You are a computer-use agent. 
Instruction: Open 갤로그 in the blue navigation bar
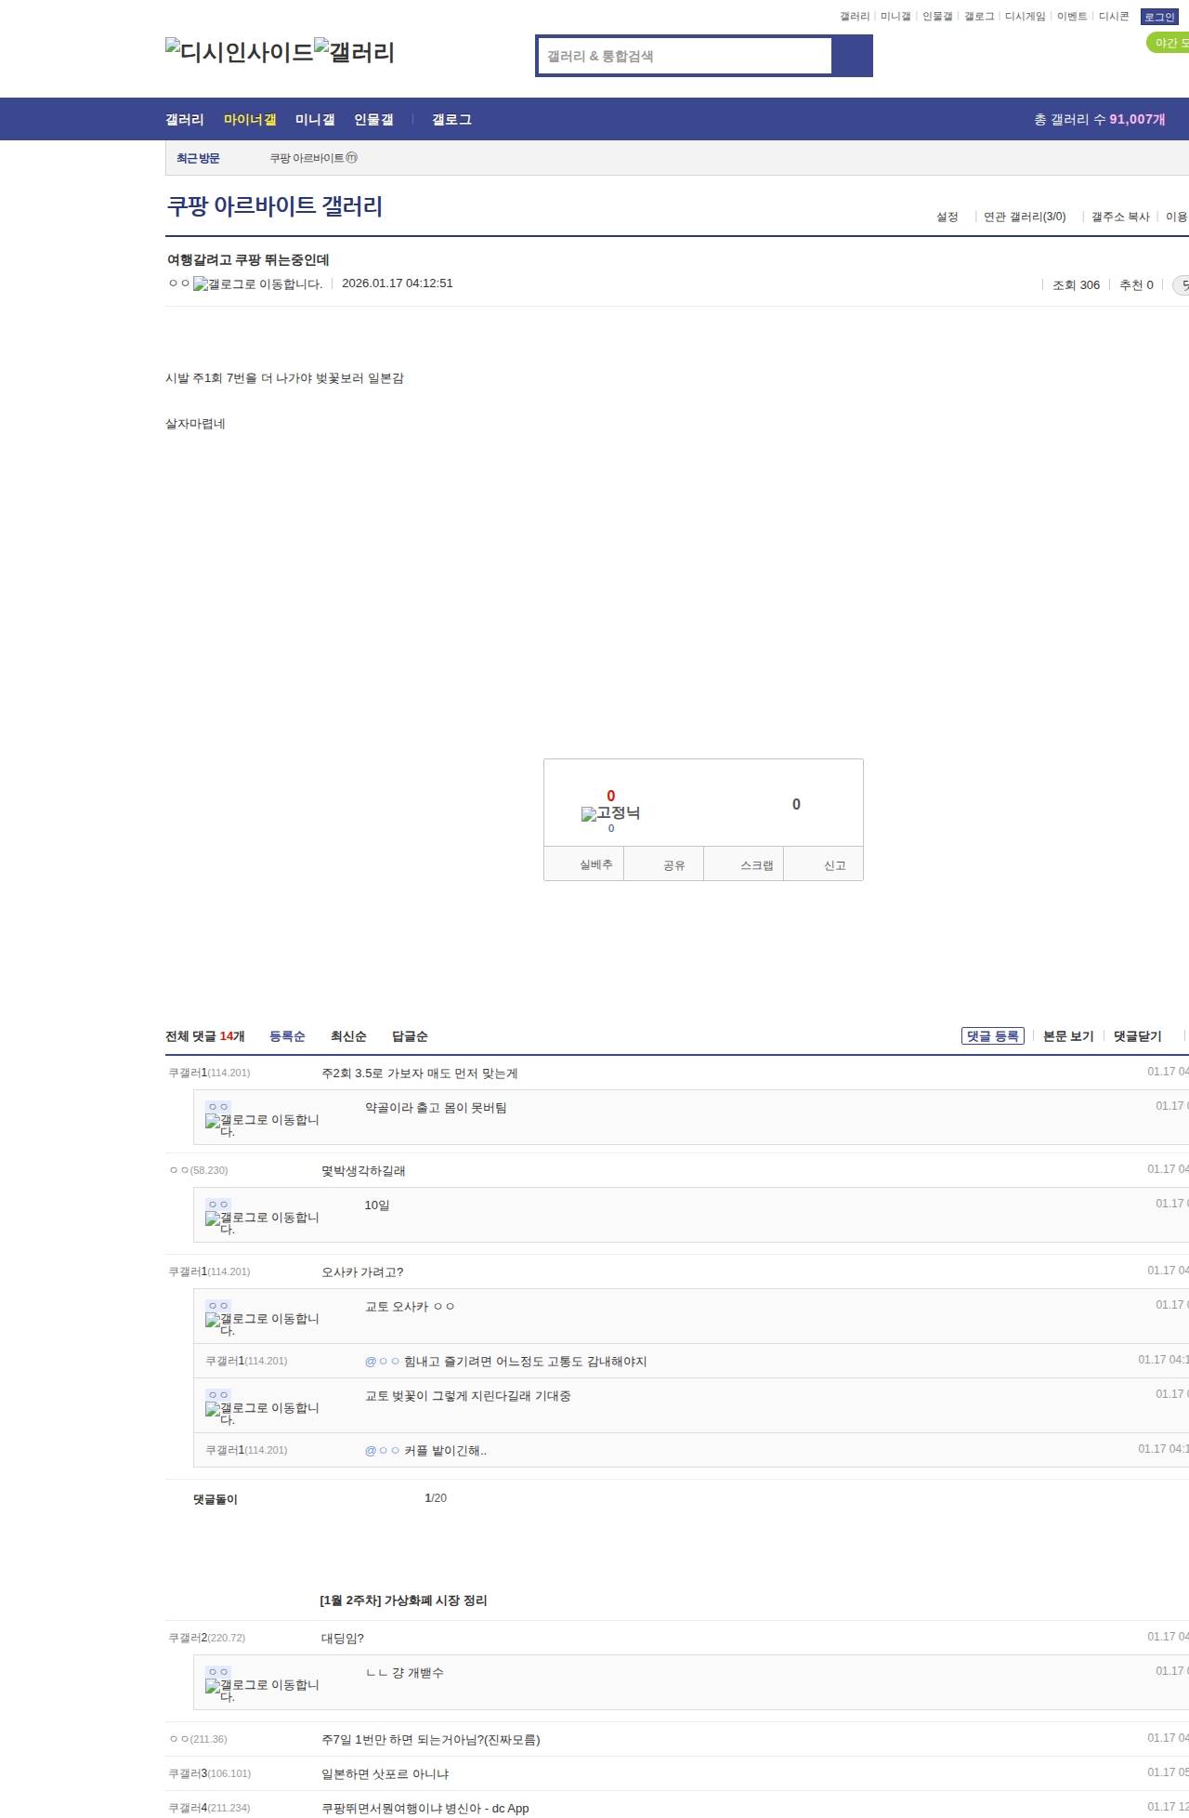[451, 119]
